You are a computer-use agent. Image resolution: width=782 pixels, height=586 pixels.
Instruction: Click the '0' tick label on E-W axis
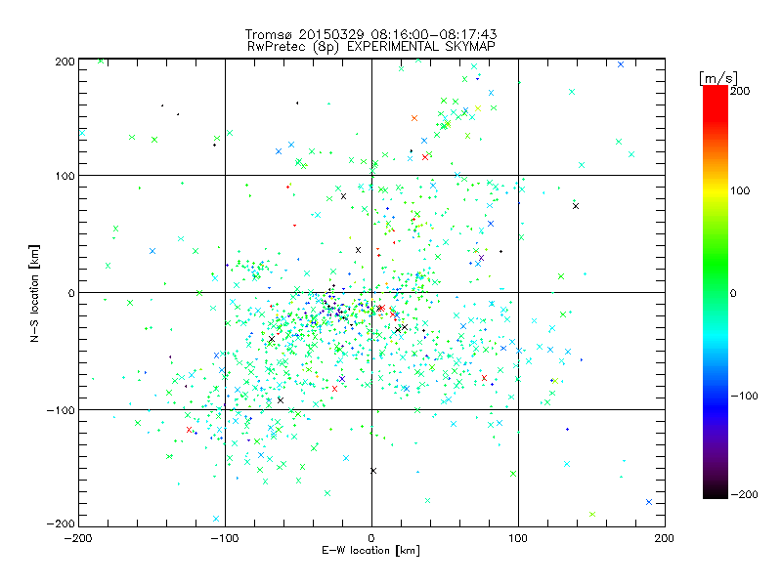371,538
